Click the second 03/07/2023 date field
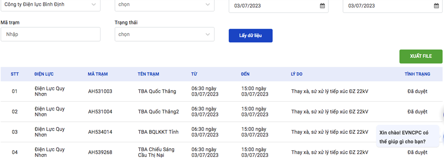The image size is (444, 159). point(393,6)
